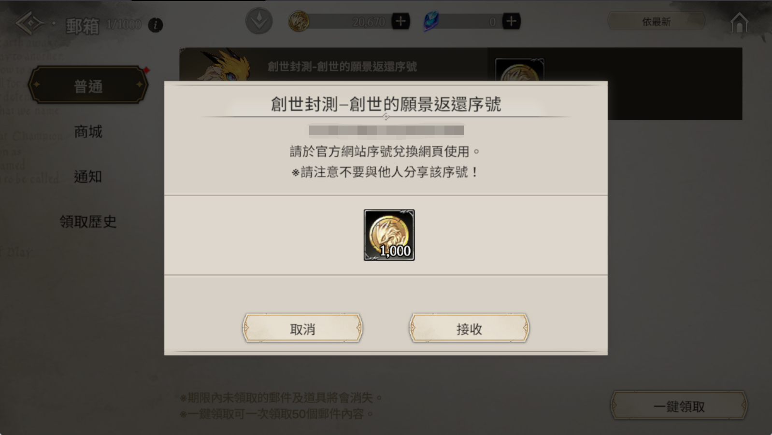Select the 普通 mailbox tab

pyautogui.click(x=88, y=85)
